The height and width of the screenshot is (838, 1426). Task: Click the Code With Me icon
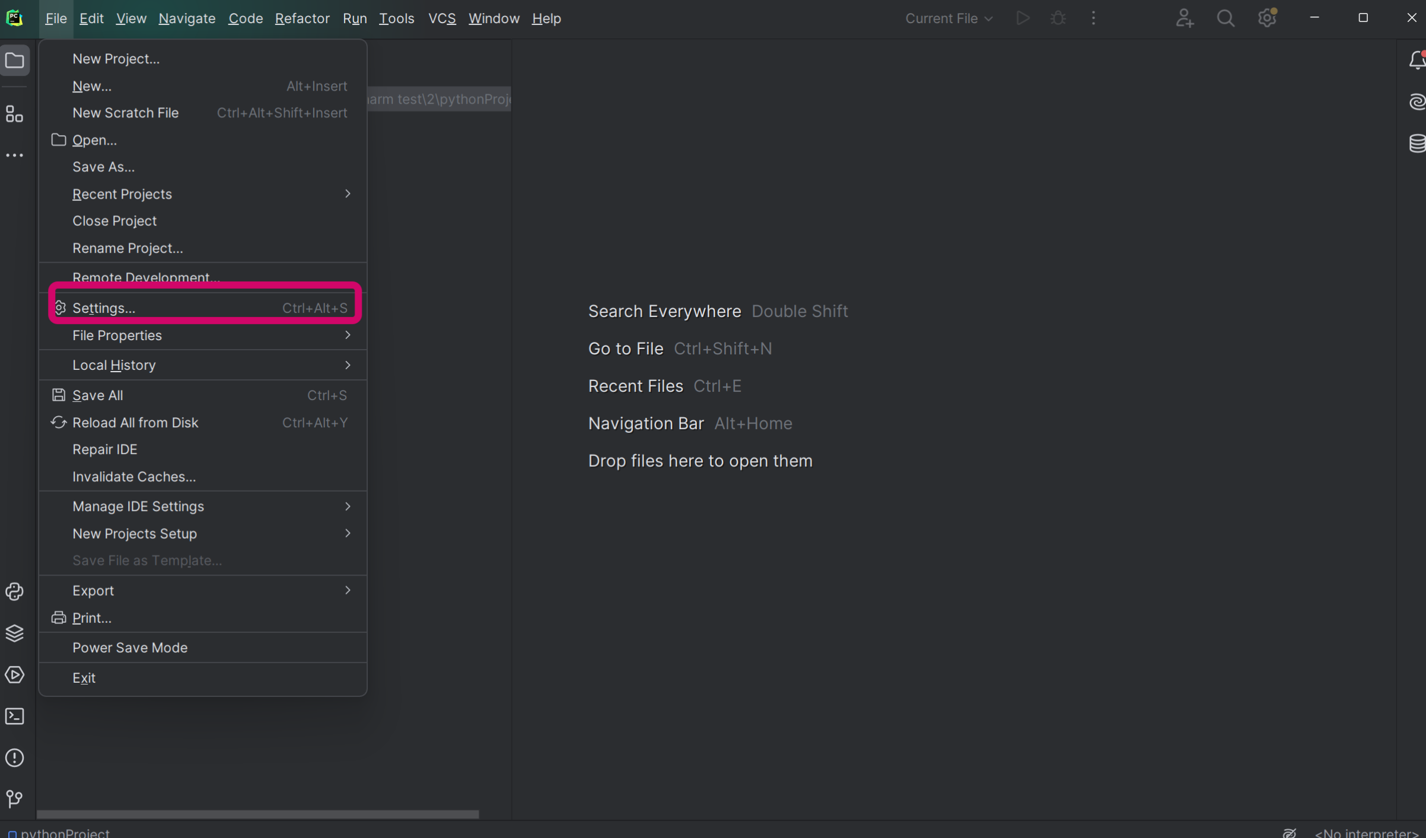[1184, 18]
